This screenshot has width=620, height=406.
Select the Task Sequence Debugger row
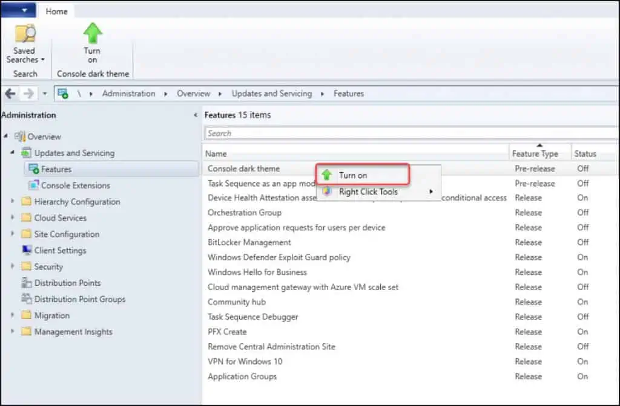(x=410, y=317)
